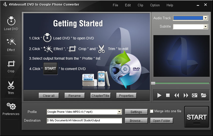Open the File menu
The width and height of the screenshot is (213, 136).
tap(115, 5)
